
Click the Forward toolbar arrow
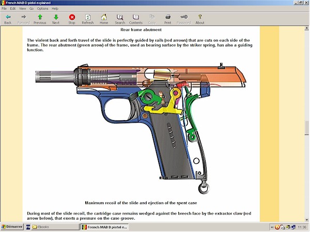pyautogui.click(x=24, y=20)
